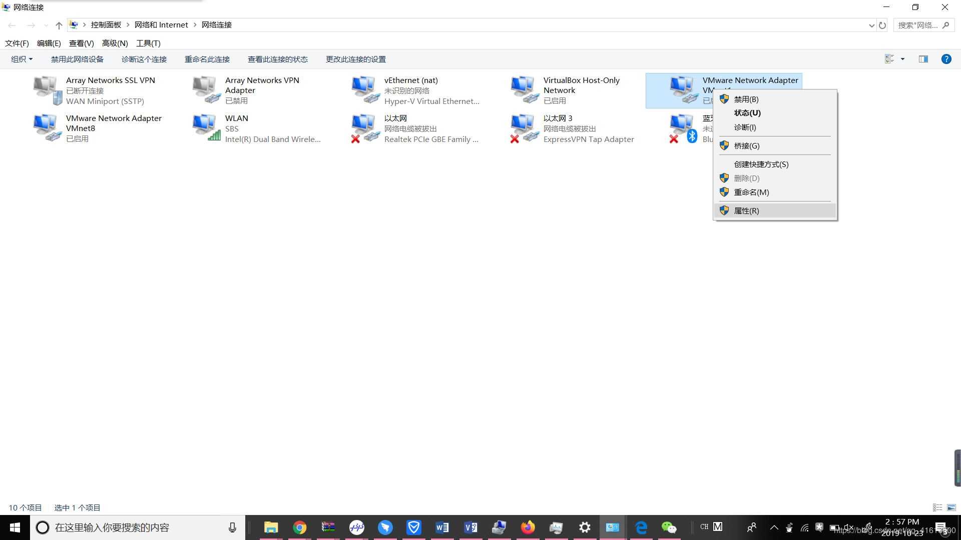
Task: Select 属性(R) in the context menu
Action: (747, 210)
